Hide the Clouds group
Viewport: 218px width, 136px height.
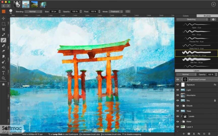pyautogui.click(x=178, y=106)
